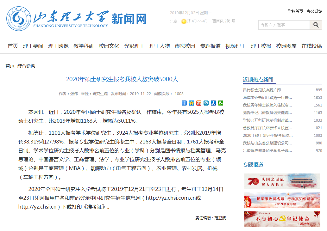The image size is (327, 231).
Task: Open the 办公系统 link
Action: [x=314, y=11]
